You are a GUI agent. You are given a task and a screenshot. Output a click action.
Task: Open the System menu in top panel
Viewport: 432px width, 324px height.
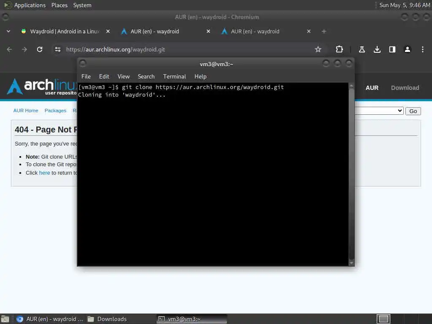[x=82, y=5]
